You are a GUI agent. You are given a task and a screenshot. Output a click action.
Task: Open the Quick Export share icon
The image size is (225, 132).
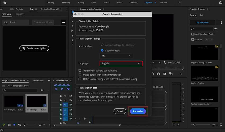coord(221,3)
